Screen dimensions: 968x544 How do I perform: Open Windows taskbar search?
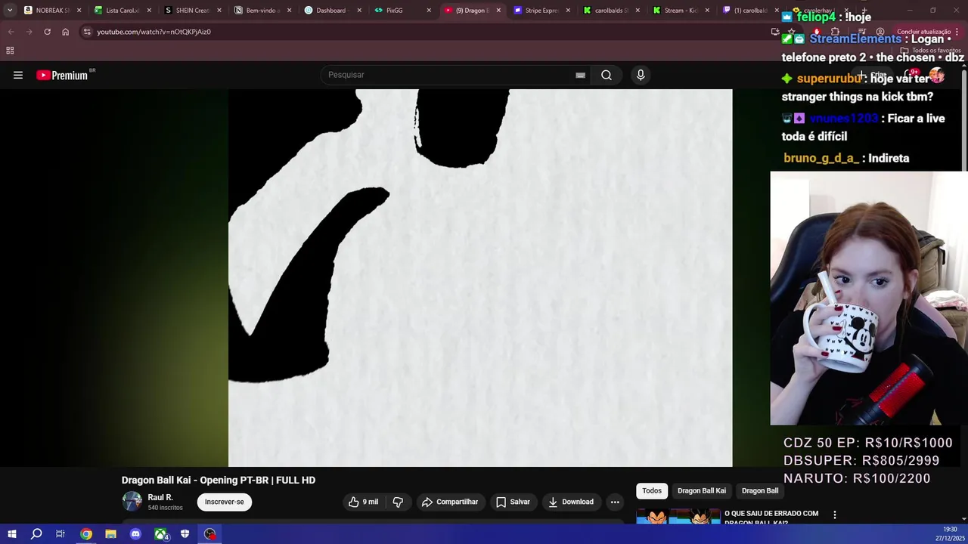[x=36, y=534]
